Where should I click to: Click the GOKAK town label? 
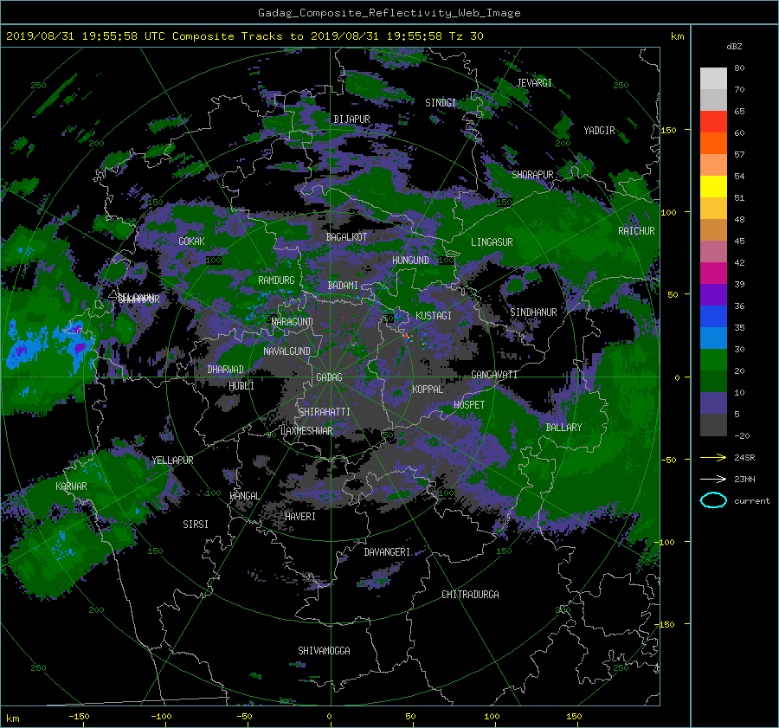pyautogui.click(x=192, y=241)
